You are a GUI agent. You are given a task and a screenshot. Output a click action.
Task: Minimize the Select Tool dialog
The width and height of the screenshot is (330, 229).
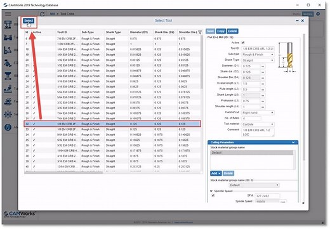(297, 20)
